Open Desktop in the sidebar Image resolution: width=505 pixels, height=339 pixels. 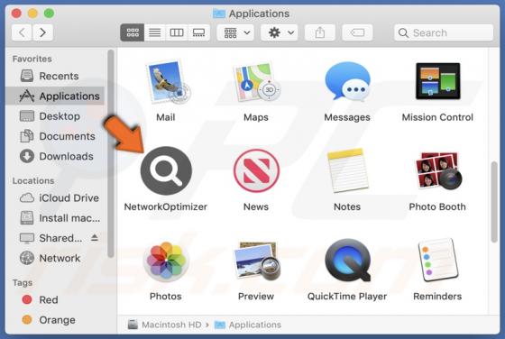point(55,116)
